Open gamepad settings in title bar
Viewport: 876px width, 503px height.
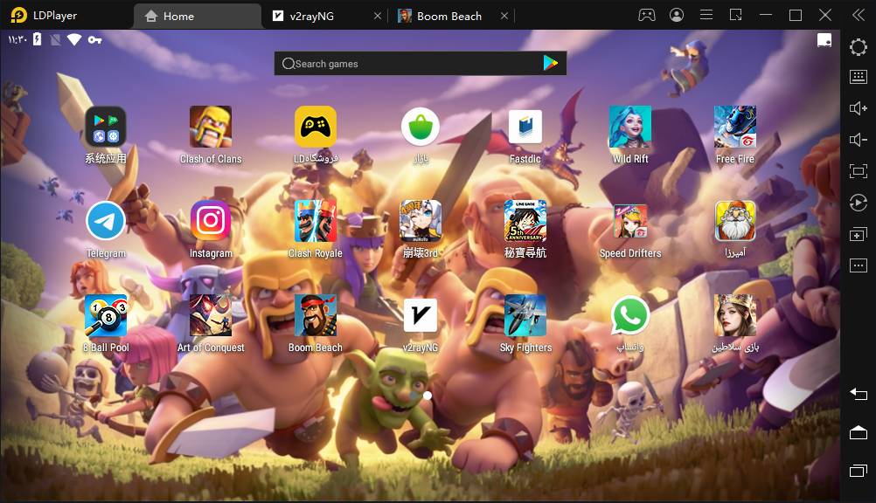(647, 15)
